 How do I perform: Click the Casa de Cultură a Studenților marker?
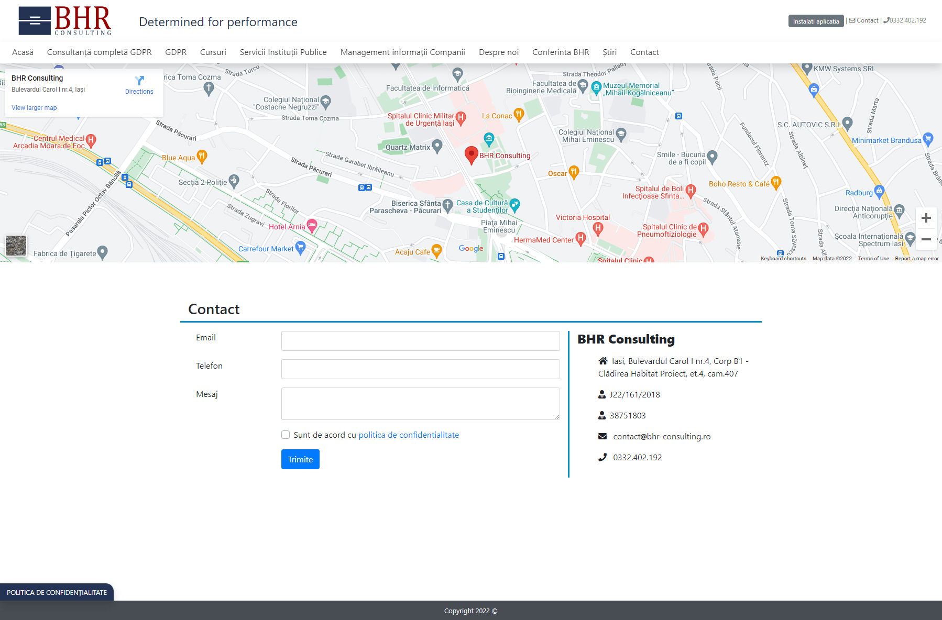(514, 205)
